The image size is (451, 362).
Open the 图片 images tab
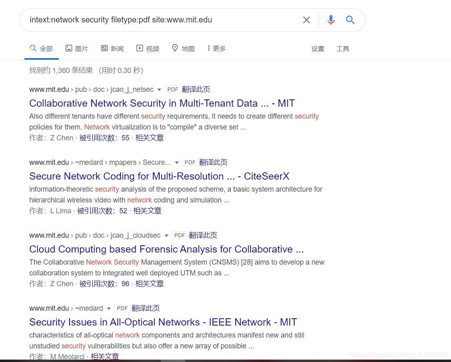click(76, 49)
